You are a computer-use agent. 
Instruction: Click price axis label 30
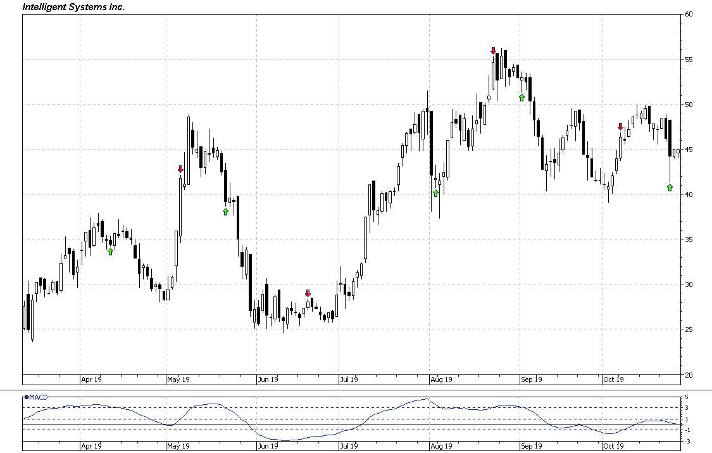689,284
